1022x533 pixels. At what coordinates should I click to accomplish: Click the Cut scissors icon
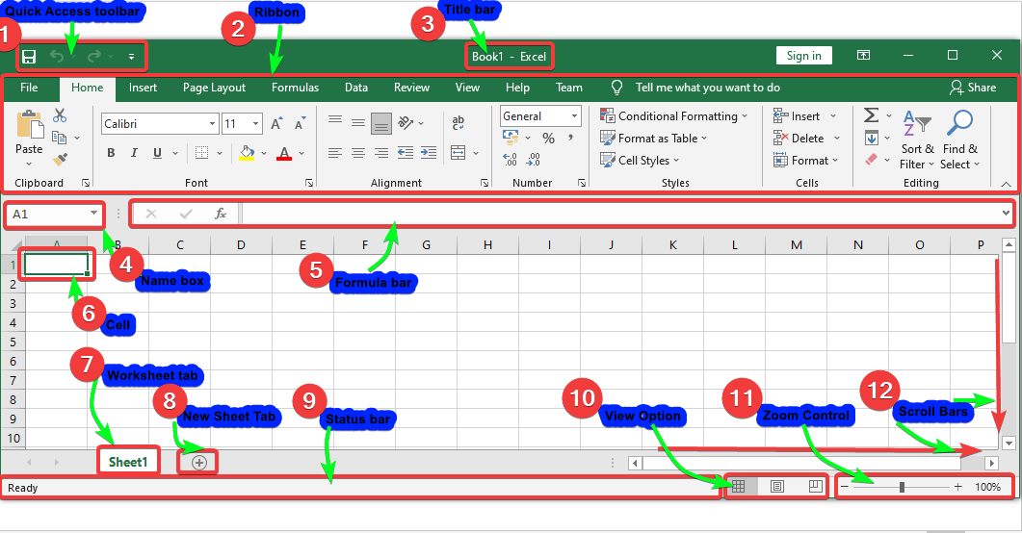point(60,115)
